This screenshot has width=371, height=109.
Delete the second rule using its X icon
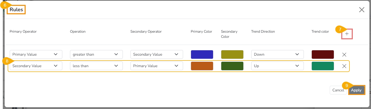coord(344,66)
